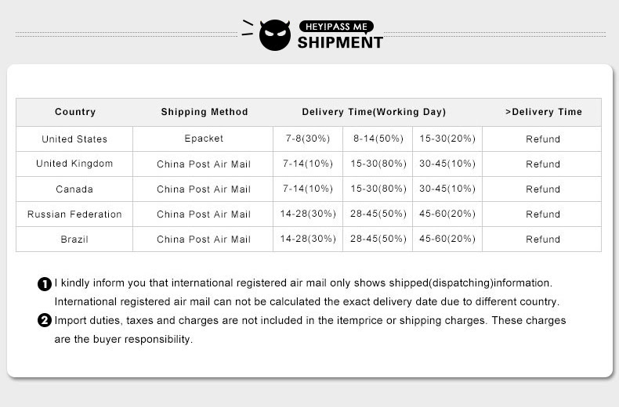The width and height of the screenshot is (619, 407).
Task: Select the Russian Federation country cell
Action: click(x=74, y=214)
